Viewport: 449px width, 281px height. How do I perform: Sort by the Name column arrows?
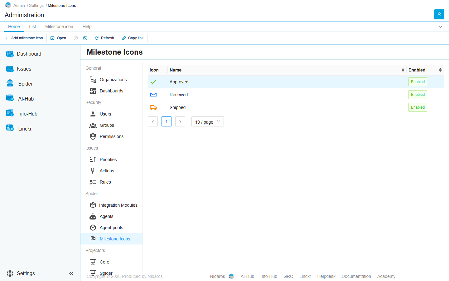point(403,70)
